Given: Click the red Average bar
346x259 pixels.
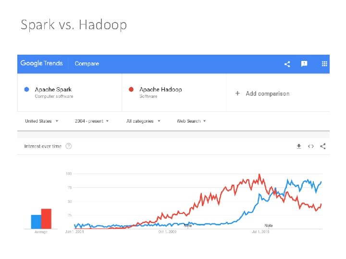Looking at the screenshot, I should (x=46, y=219).
